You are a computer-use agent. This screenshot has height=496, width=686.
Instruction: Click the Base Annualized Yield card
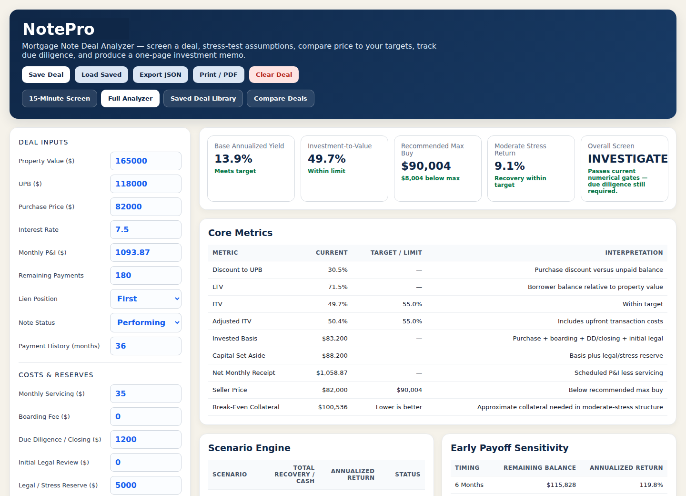pos(251,169)
